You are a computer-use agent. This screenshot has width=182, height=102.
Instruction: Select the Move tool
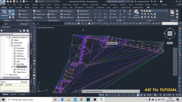pyautogui.click(x=113, y=11)
